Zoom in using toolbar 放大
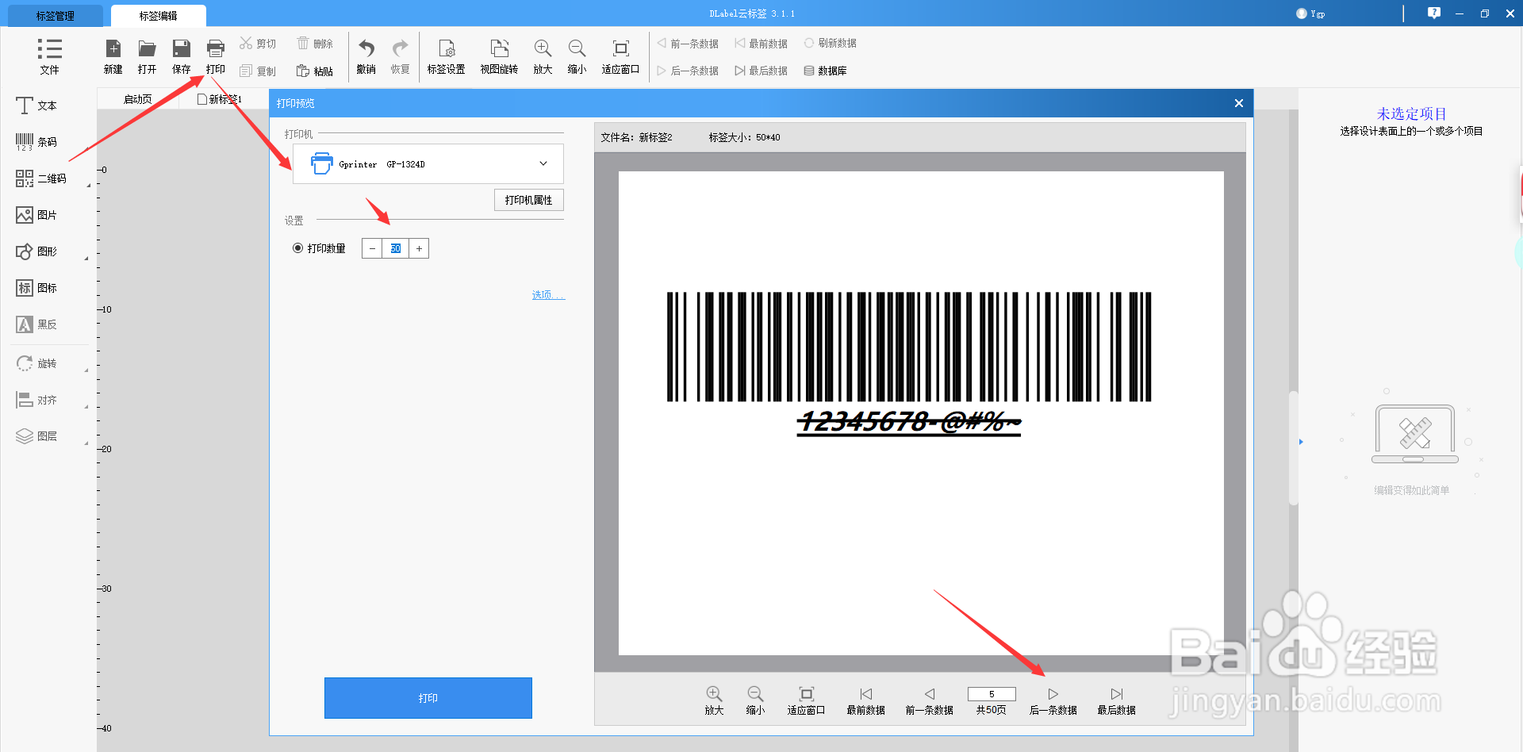 (x=543, y=57)
